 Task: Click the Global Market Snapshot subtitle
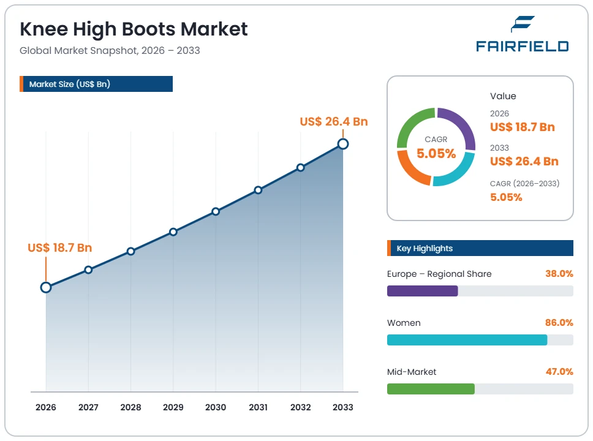[110, 51]
